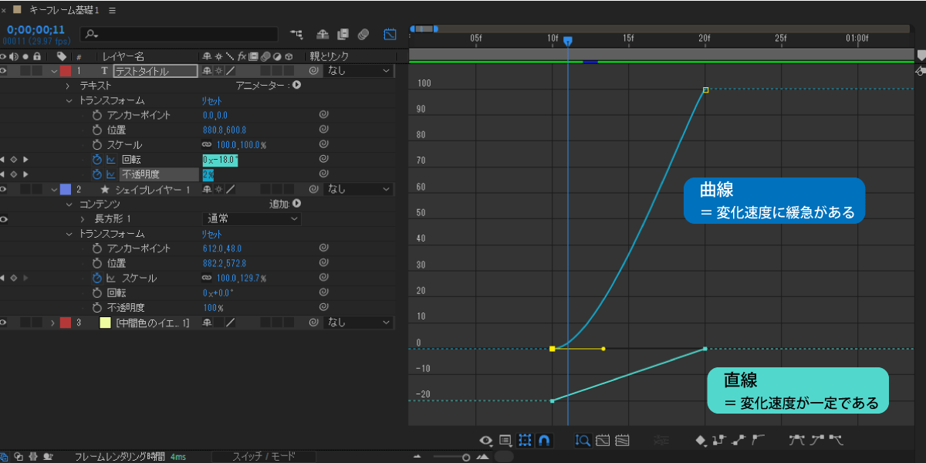
Task: Click the current-time indicator playhead marker
Action: point(568,40)
